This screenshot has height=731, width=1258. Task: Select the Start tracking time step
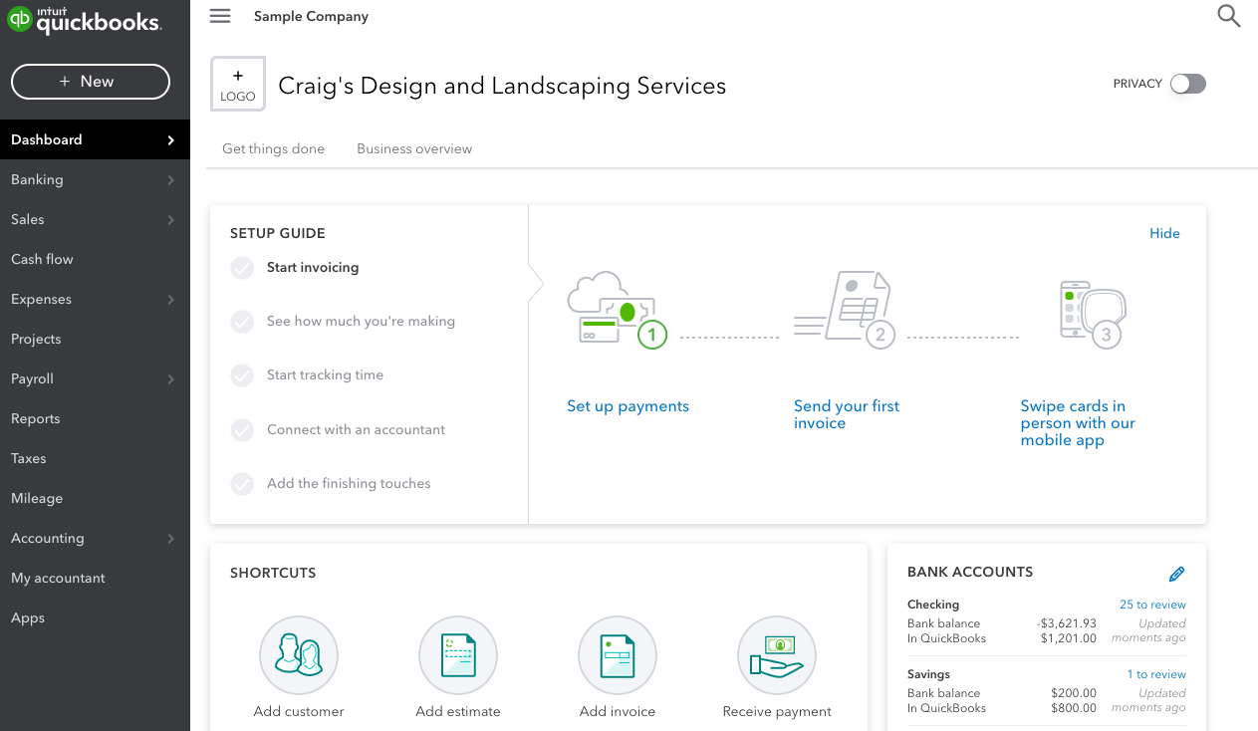click(325, 375)
